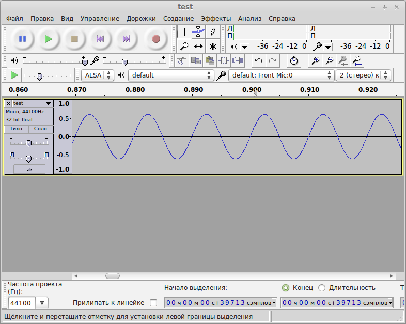The height and width of the screenshot is (324, 406).
Task: Click the 'Соло' track button
Action: coord(40,129)
